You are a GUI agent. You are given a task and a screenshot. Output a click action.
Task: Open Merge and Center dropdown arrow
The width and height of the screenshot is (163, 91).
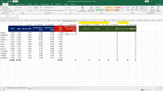[x=64, y=10]
